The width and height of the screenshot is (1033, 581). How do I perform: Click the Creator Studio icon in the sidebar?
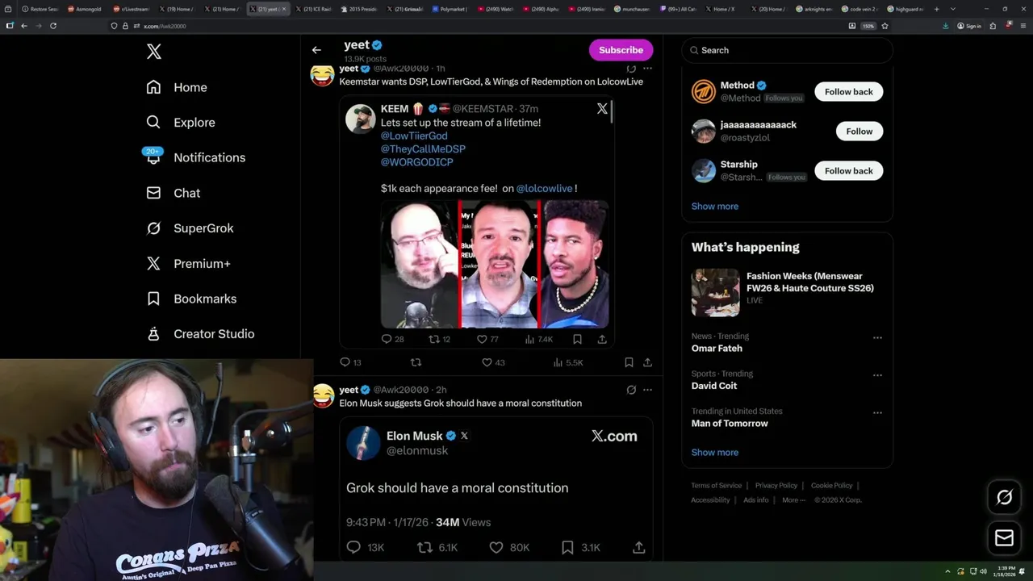point(153,333)
